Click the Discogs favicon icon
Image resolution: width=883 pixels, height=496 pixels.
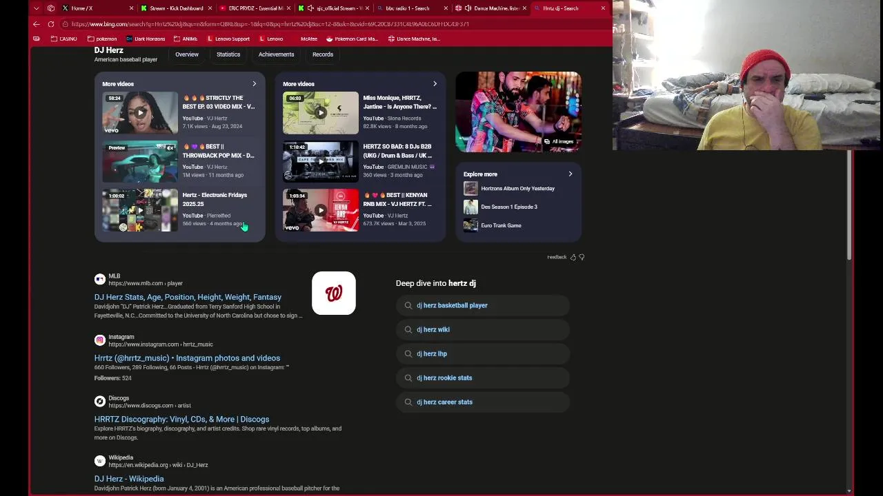100,401
